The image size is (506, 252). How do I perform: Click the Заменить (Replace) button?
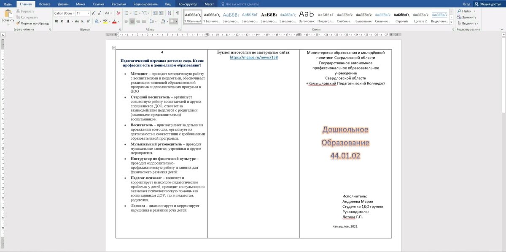467,17
